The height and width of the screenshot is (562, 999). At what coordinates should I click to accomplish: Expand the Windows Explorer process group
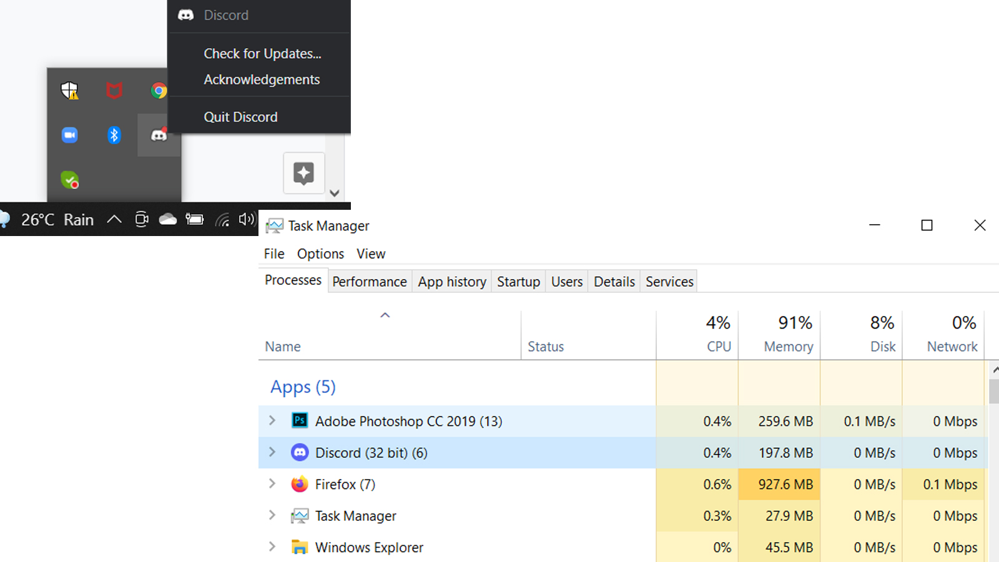(x=272, y=546)
